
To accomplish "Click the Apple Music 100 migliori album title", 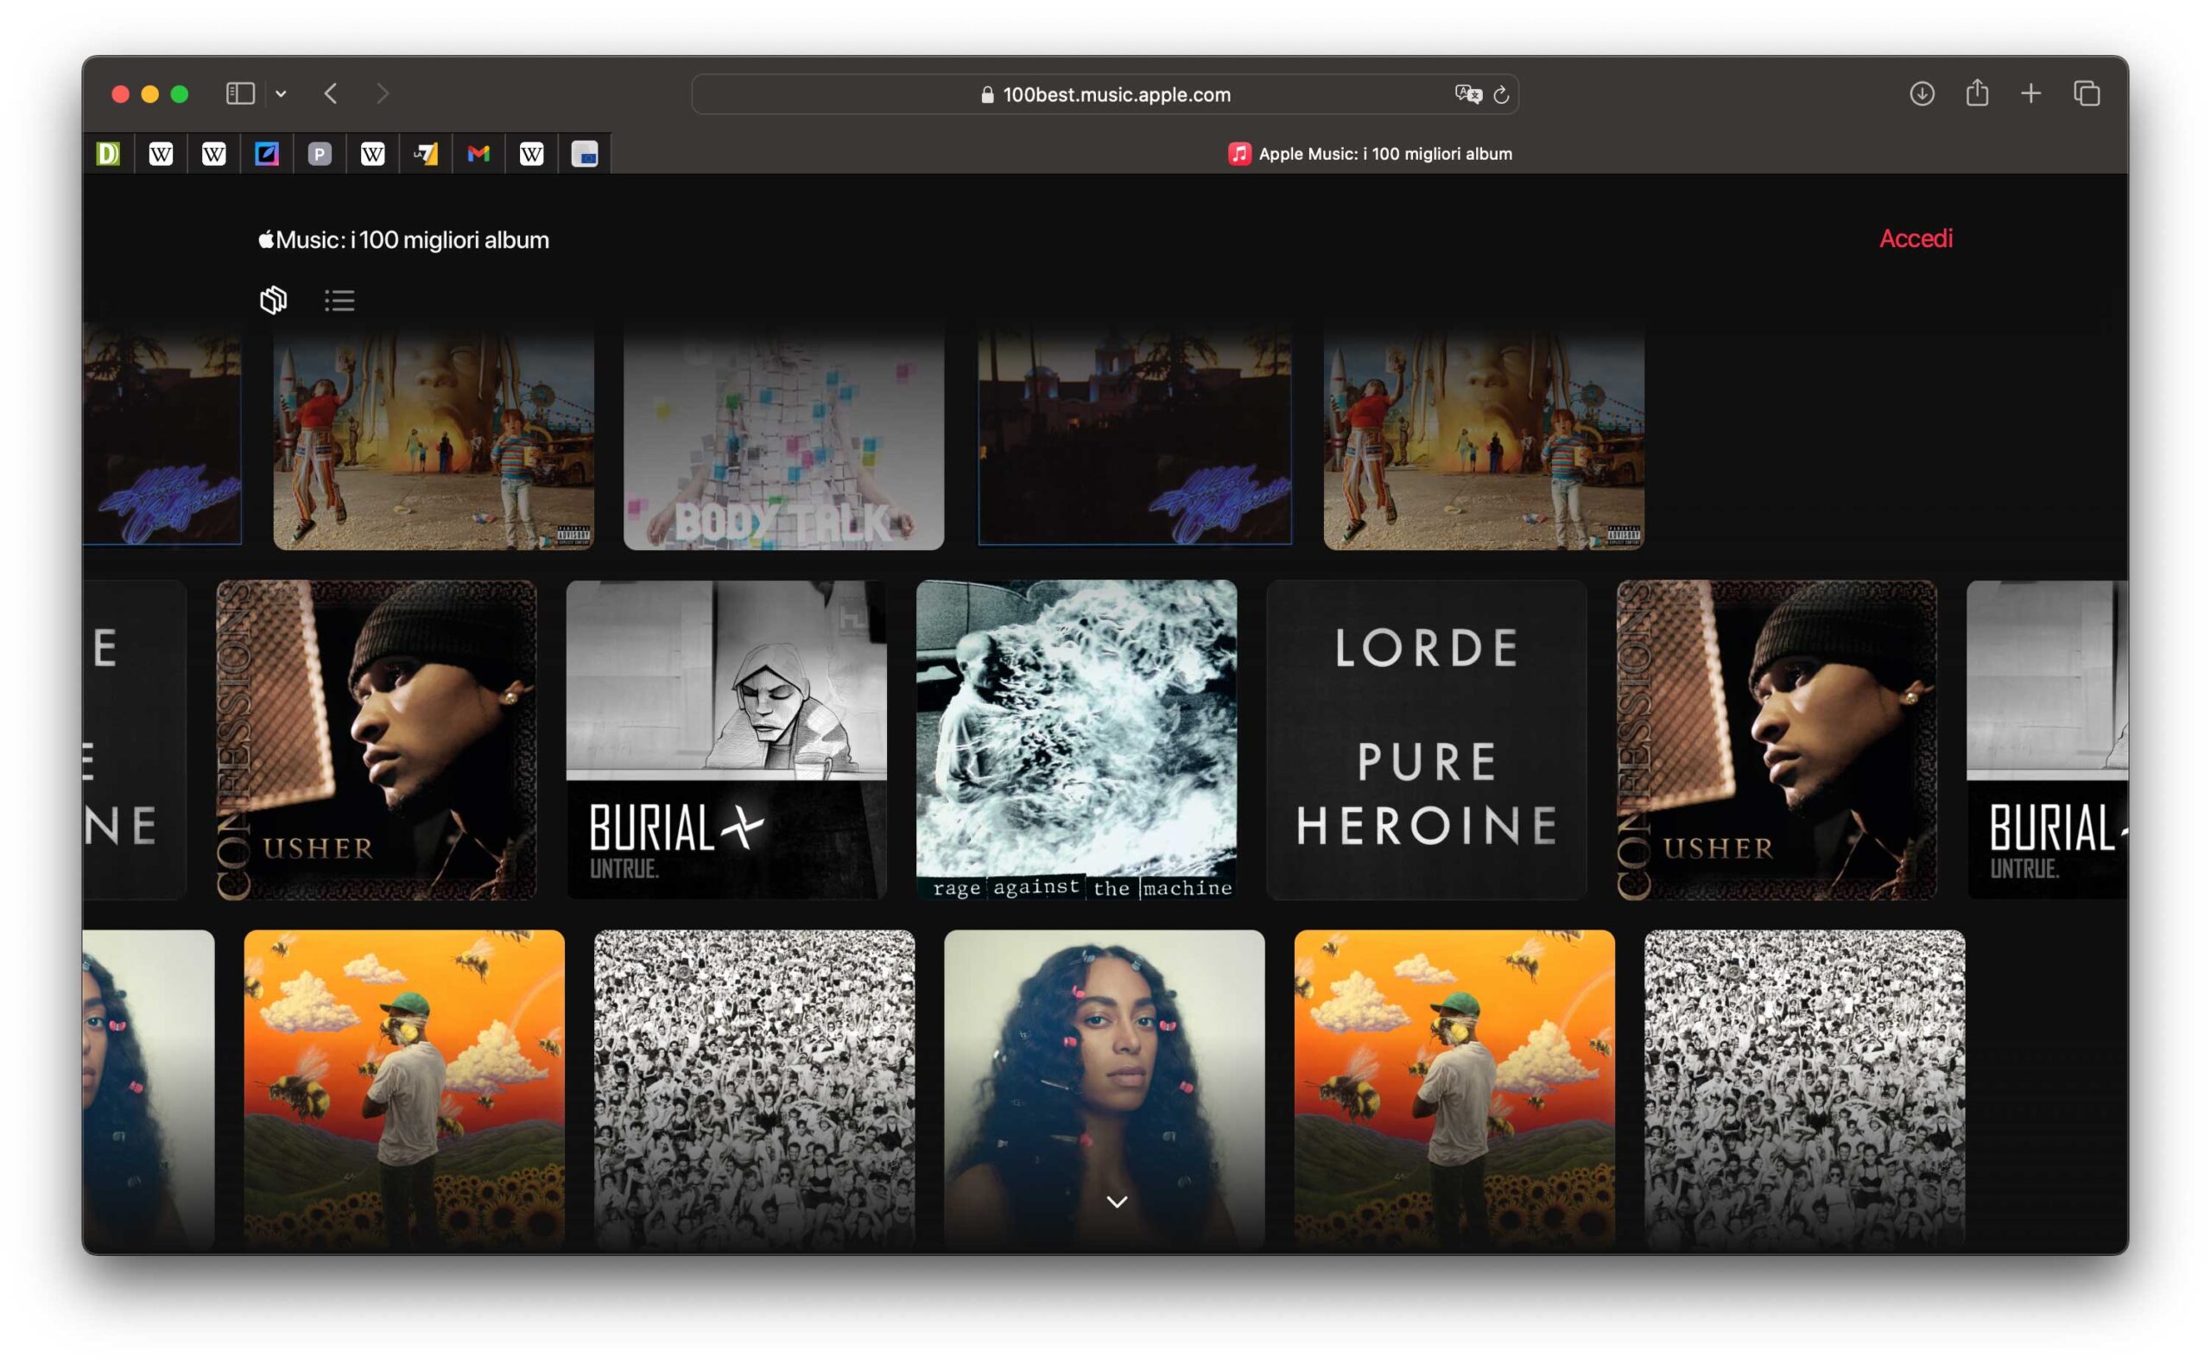I will [404, 240].
